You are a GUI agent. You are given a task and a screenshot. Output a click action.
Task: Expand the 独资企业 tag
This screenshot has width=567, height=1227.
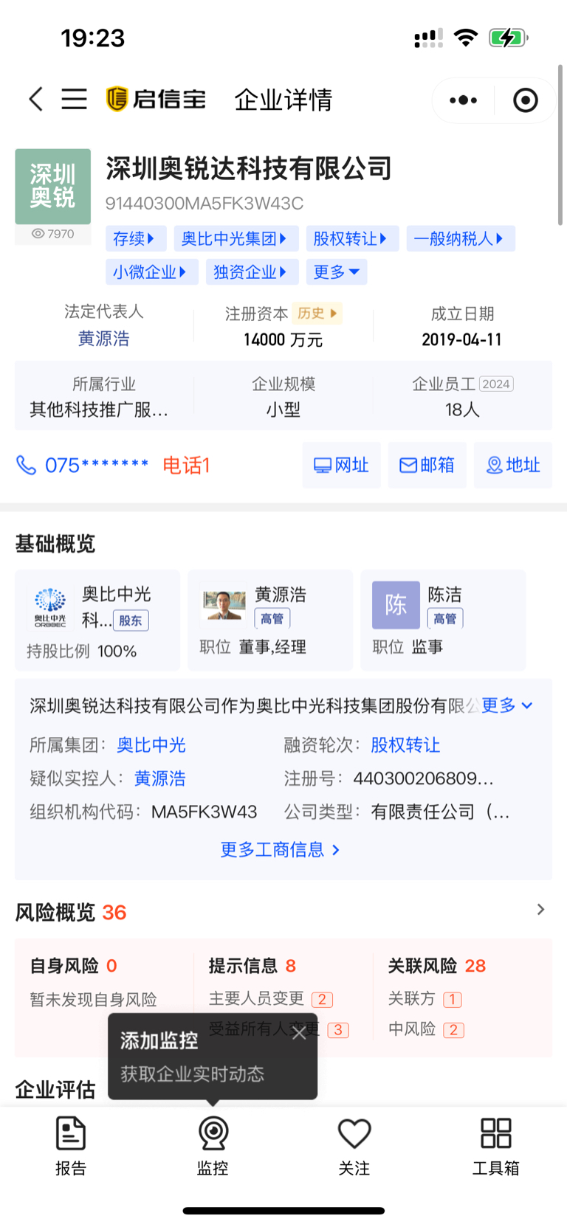tap(252, 272)
